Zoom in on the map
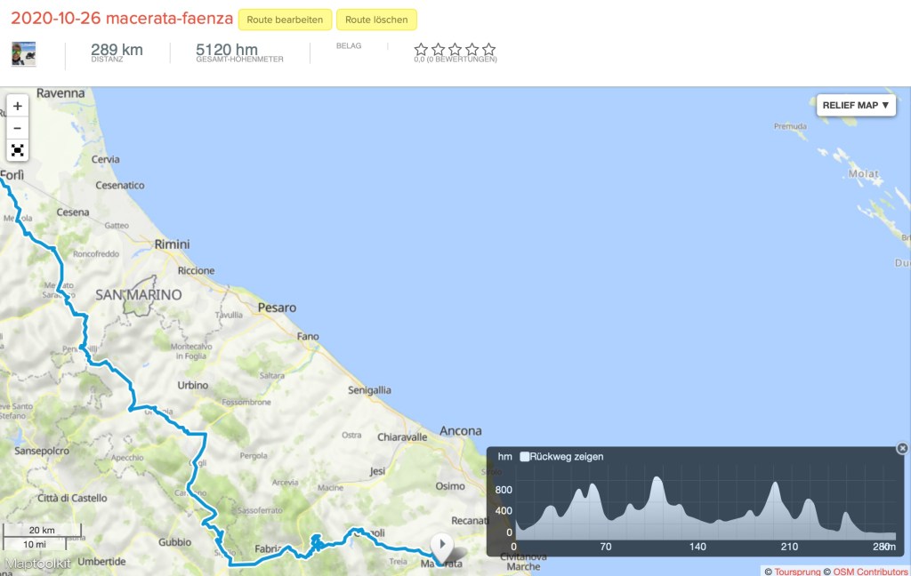The width and height of the screenshot is (911, 576). (17, 106)
